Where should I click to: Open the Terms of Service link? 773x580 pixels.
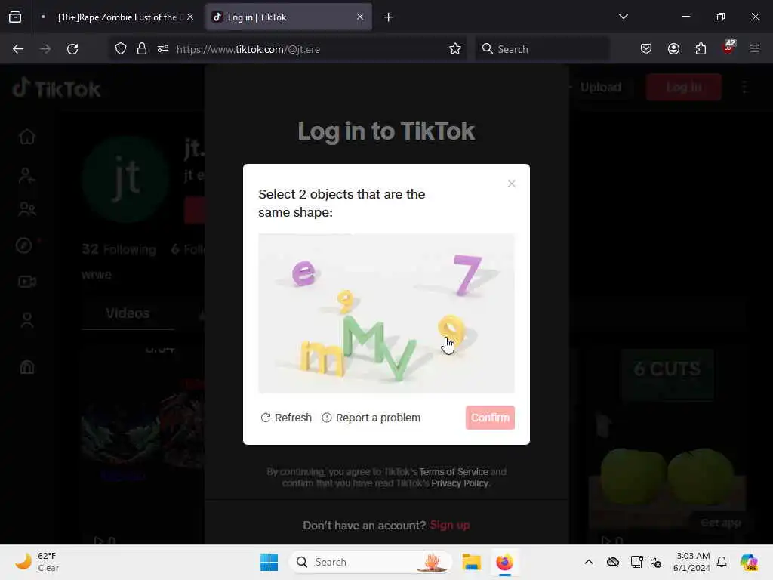[x=454, y=471]
